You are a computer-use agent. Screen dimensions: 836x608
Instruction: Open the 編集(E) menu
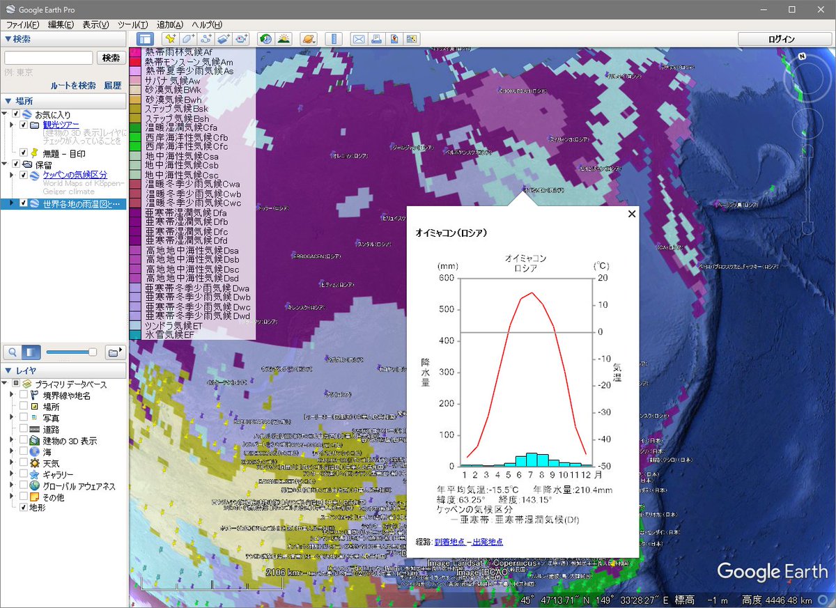pos(61,25)
